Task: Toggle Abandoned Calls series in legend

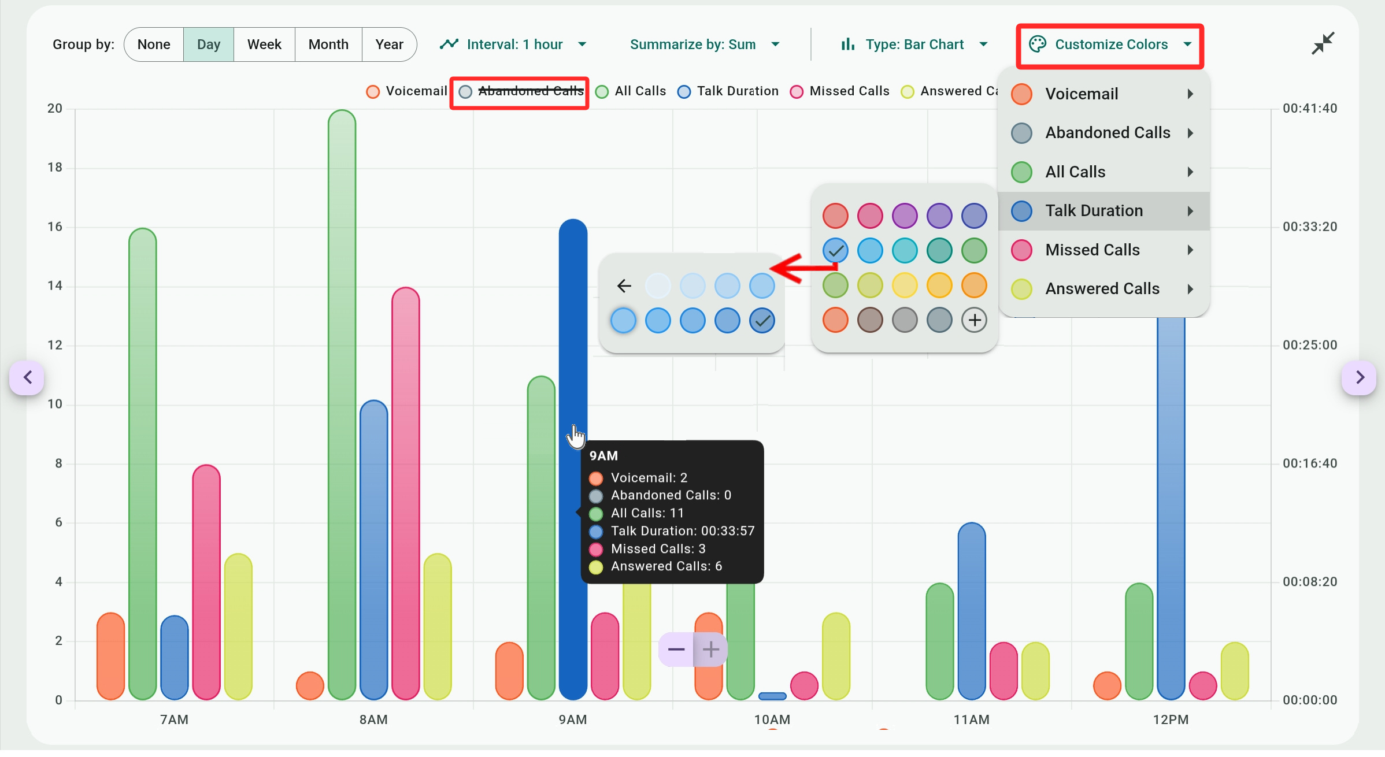Action: tap(530, 91)
